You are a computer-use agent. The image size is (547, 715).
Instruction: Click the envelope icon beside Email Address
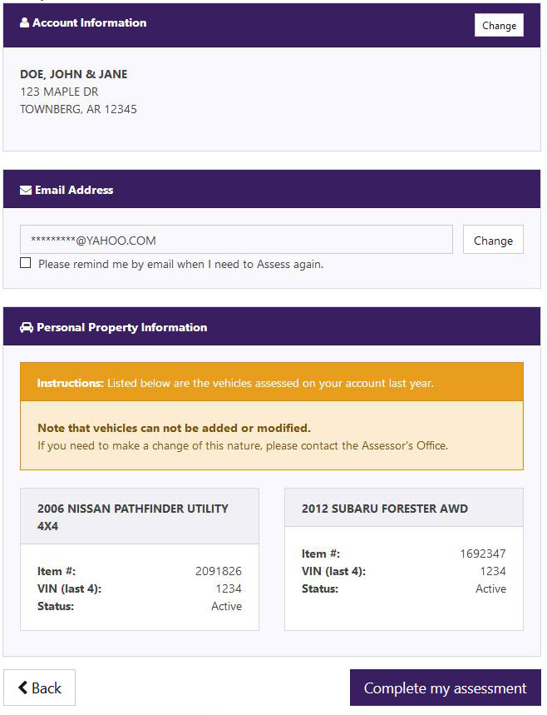click(26, 190)
